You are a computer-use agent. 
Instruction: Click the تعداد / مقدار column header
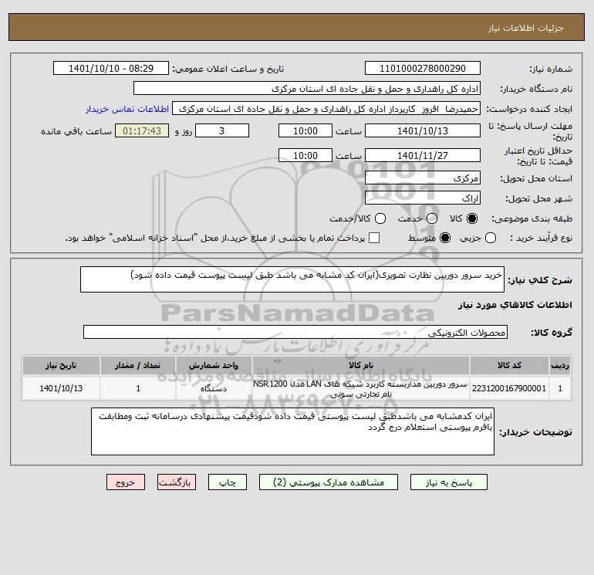click(138, 365)
